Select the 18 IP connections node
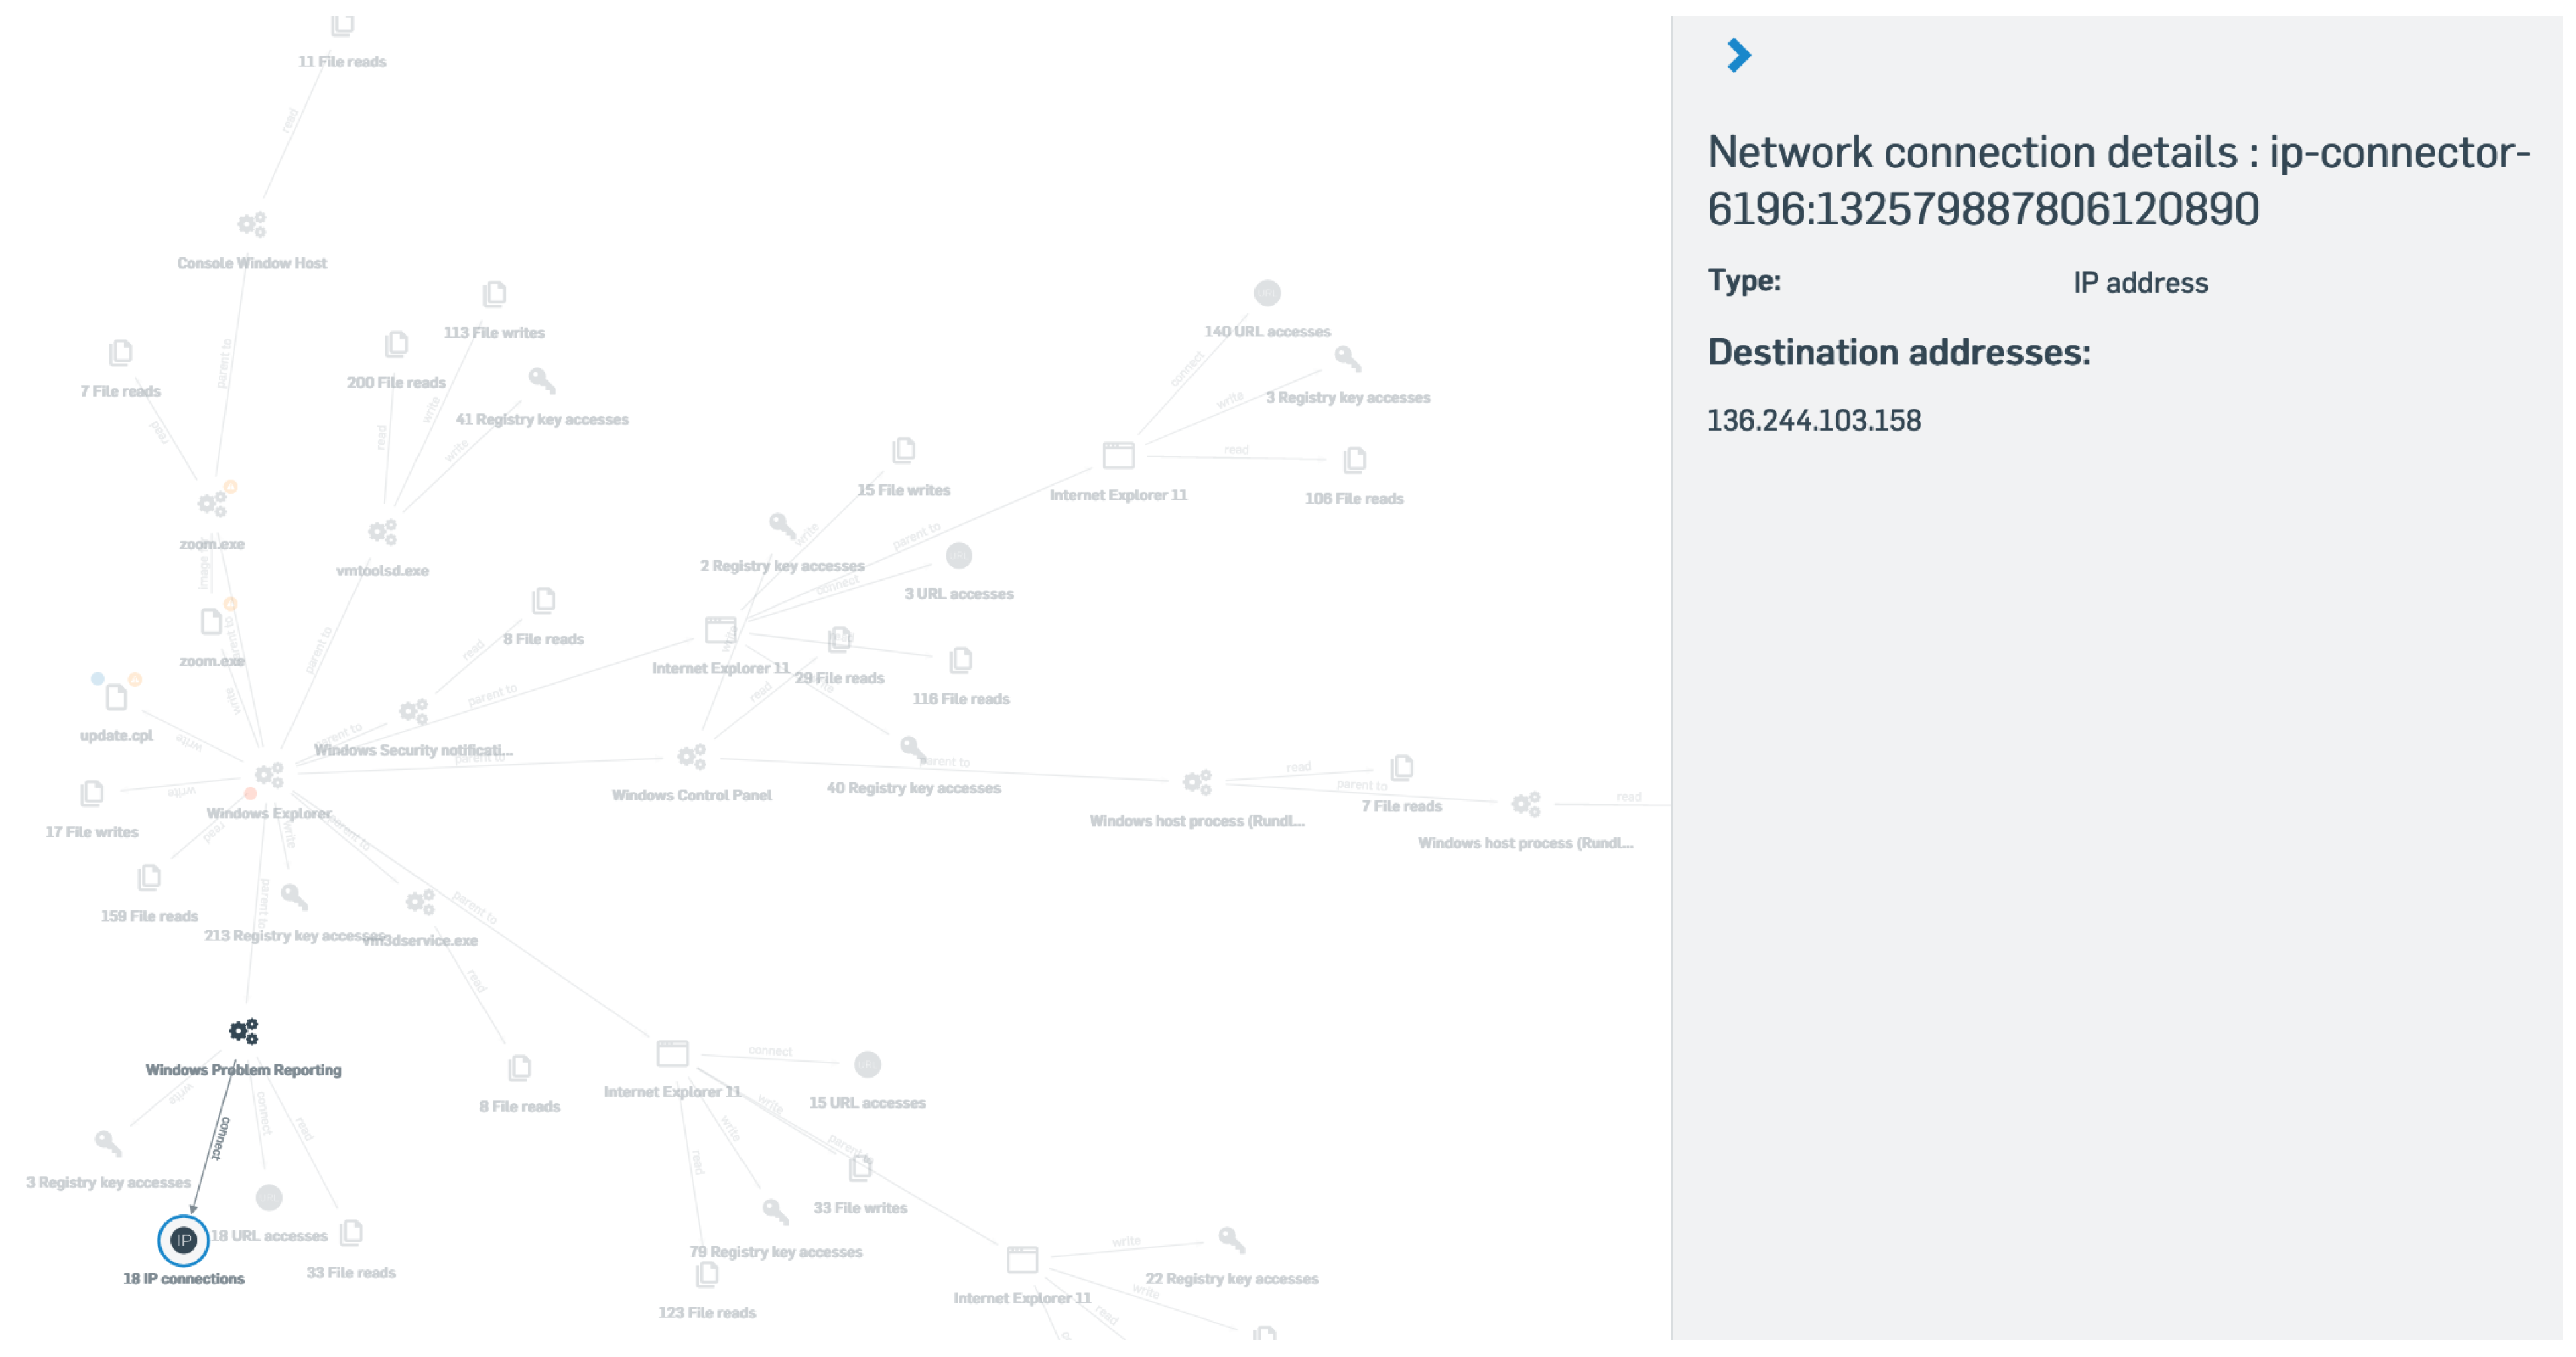Screen dimensions: 2576x1357 tap(183, 1240)
